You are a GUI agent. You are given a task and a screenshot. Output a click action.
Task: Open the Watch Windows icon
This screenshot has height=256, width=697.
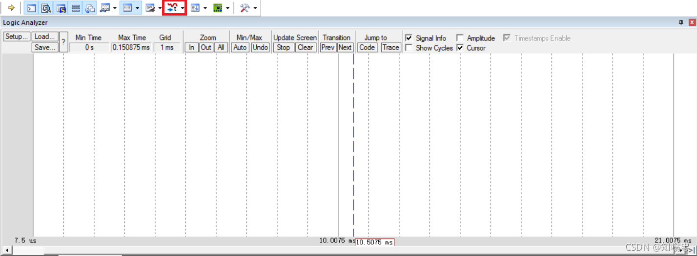click(105, 8)
